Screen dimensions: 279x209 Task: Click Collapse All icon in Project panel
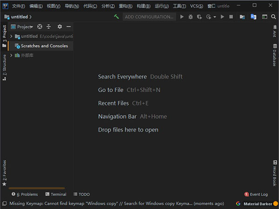click(x=48, y=27)
